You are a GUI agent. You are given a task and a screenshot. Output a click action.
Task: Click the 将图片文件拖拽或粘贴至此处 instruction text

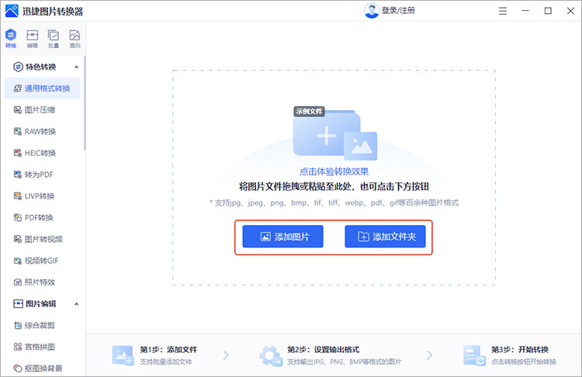tap(334, 186)
